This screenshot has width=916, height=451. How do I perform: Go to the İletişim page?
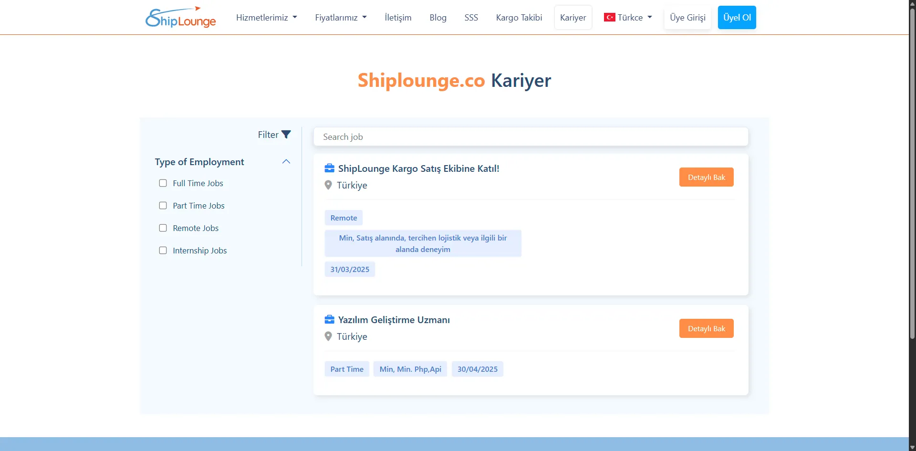398,18
